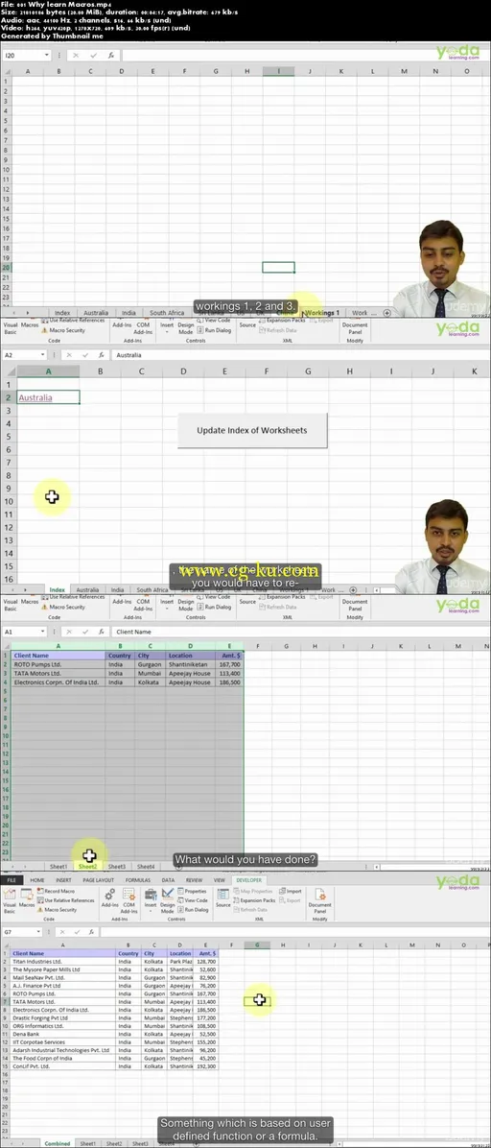Click Import in the XML group
The image size is (491, 1148).
pyautogui.click(x=291, y=891)
